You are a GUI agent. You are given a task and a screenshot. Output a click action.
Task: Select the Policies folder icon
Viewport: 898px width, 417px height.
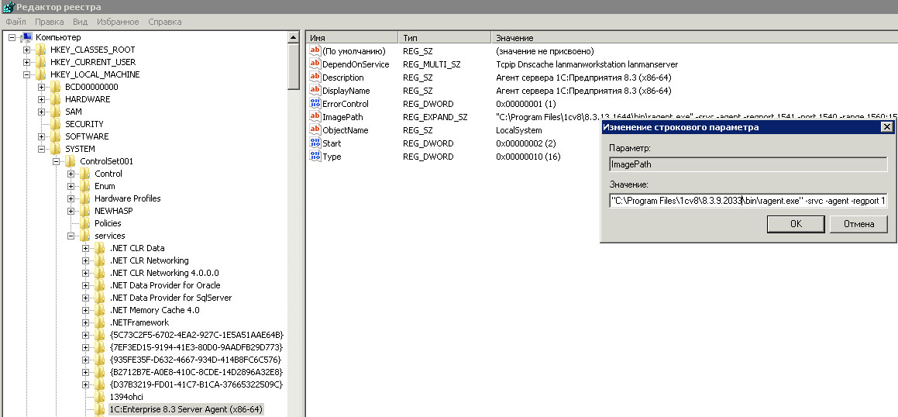84,223
